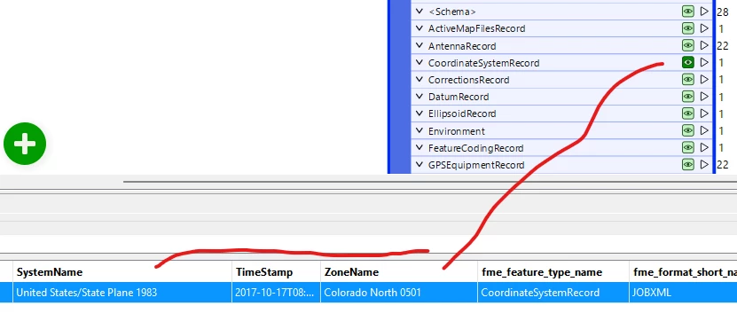Expand the ActiveMapFilesRecord chevron
The image size is (737, 329).
(419, 28)
